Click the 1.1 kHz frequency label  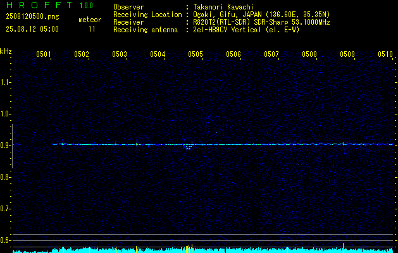pyautogui.click(x=5, y=82)
